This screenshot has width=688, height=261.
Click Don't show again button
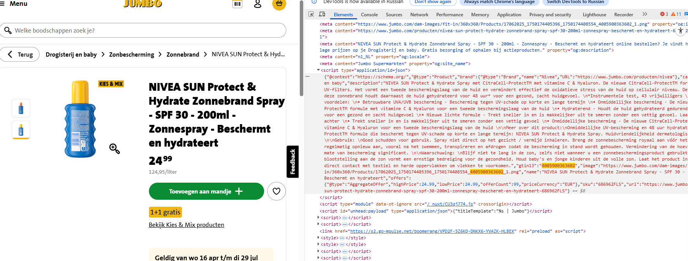[x=433, y=2]
